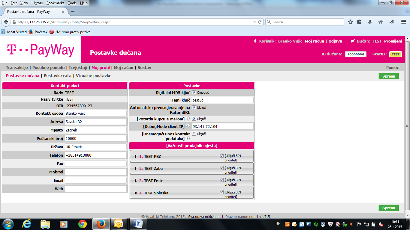Click the Firefox bookmark star icon
The image size is (410, 230).
350,22
